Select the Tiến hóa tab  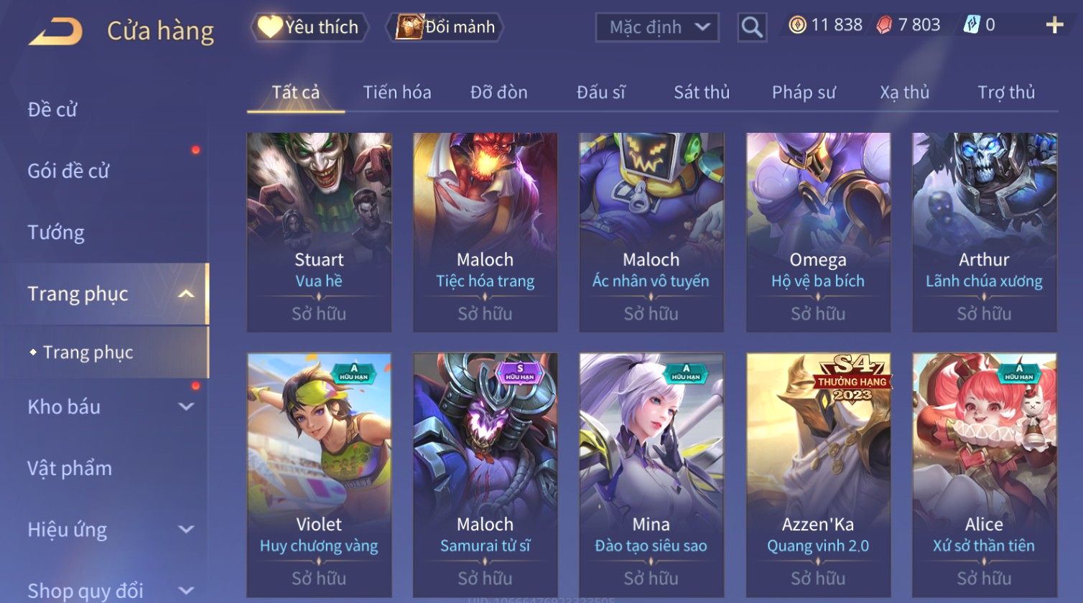tap(397, 92)
